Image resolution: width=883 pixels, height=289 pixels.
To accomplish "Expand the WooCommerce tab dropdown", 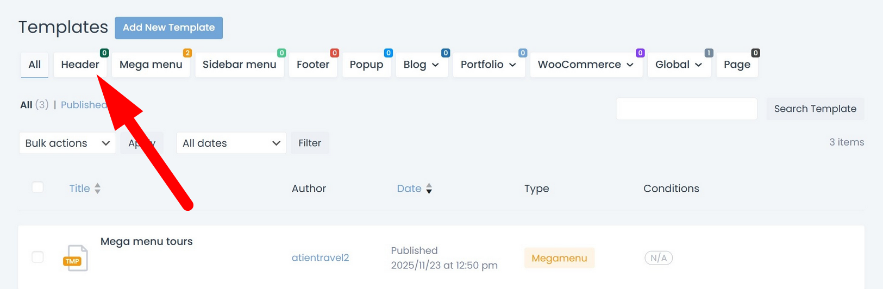I will [630, 65].
